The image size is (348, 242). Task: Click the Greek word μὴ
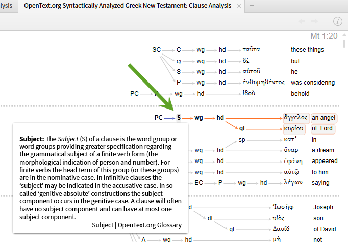[x=277, y=239]
